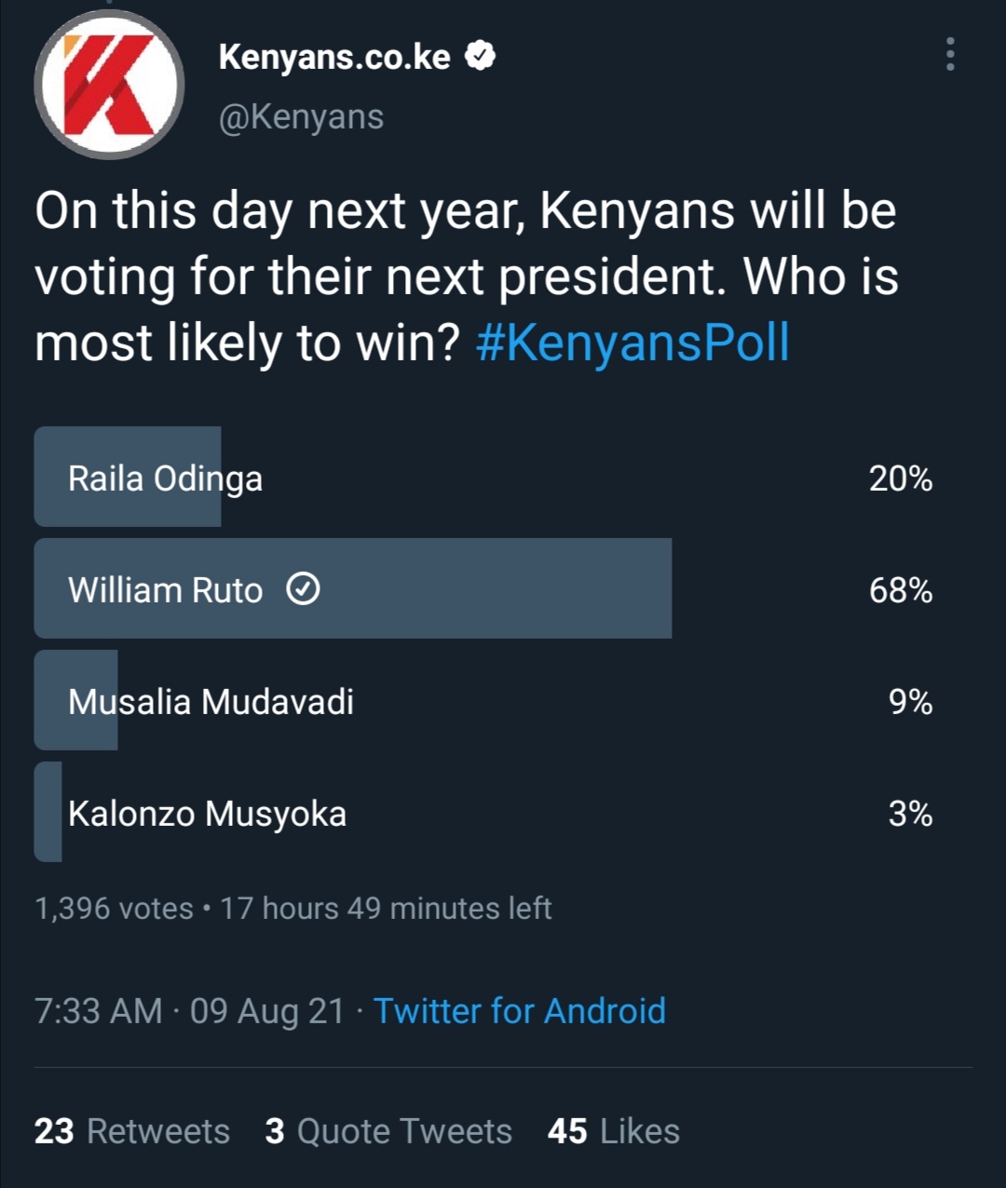
Task: Open the three-dot tweet options menu
Action: (950, 55)
